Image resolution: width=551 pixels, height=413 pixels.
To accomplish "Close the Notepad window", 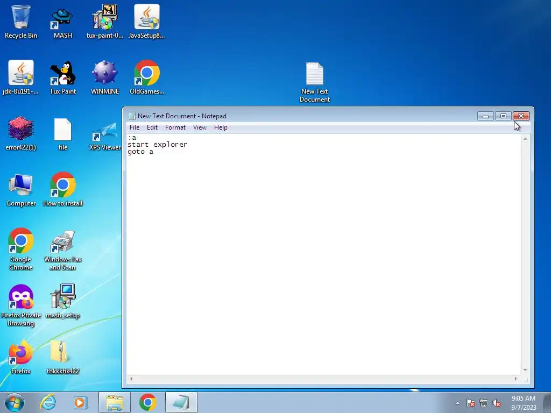I will coord(521,116).
